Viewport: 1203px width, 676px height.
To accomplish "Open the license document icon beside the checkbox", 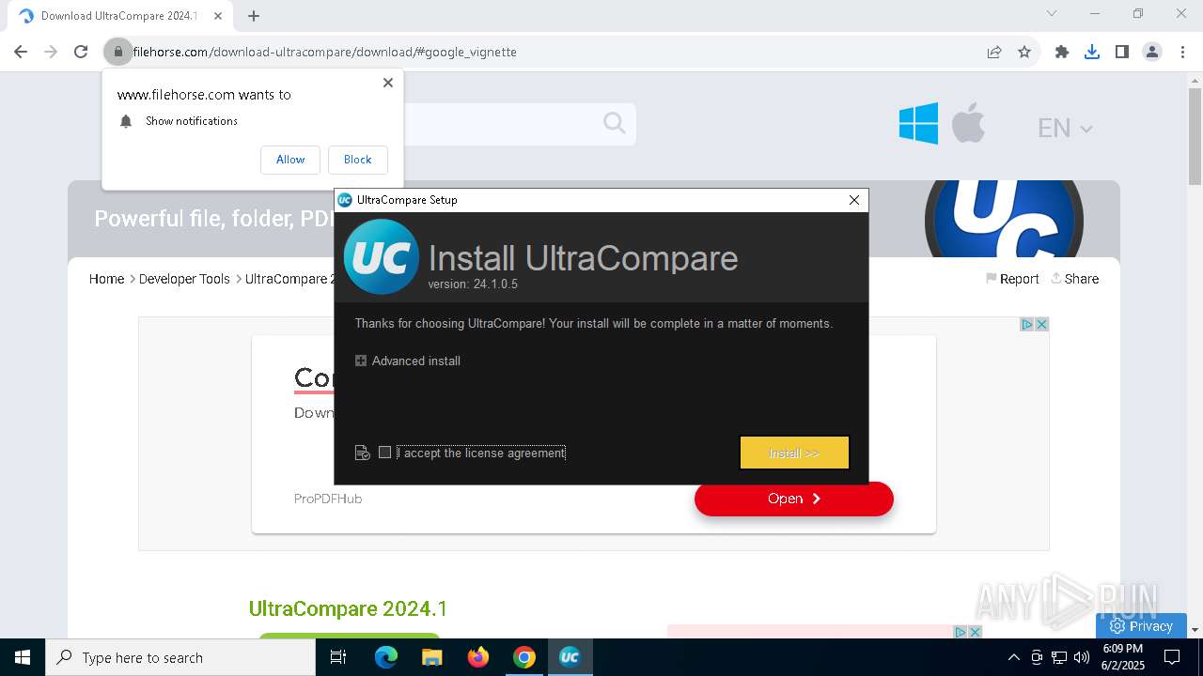I will pos(363,453).
